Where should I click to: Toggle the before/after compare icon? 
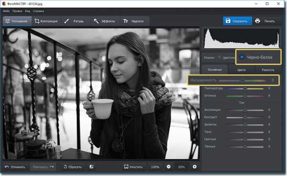click(91, 166)
